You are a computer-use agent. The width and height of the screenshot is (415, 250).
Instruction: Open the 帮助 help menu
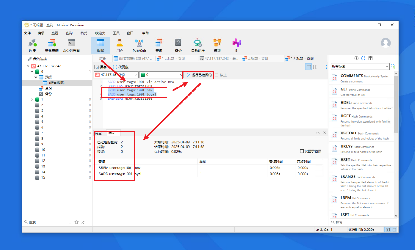pyautogui.click(x=145, y=33)
